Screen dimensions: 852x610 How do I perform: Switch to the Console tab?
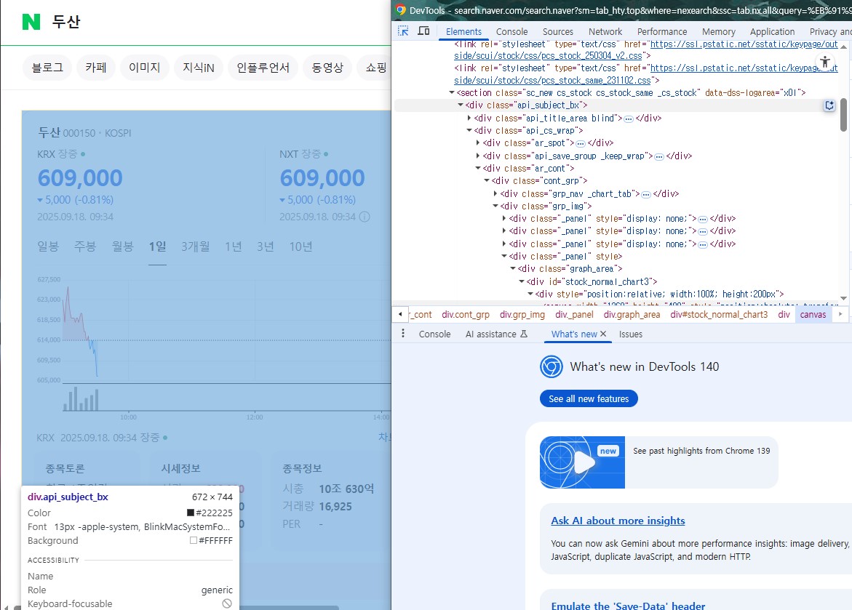511,31
